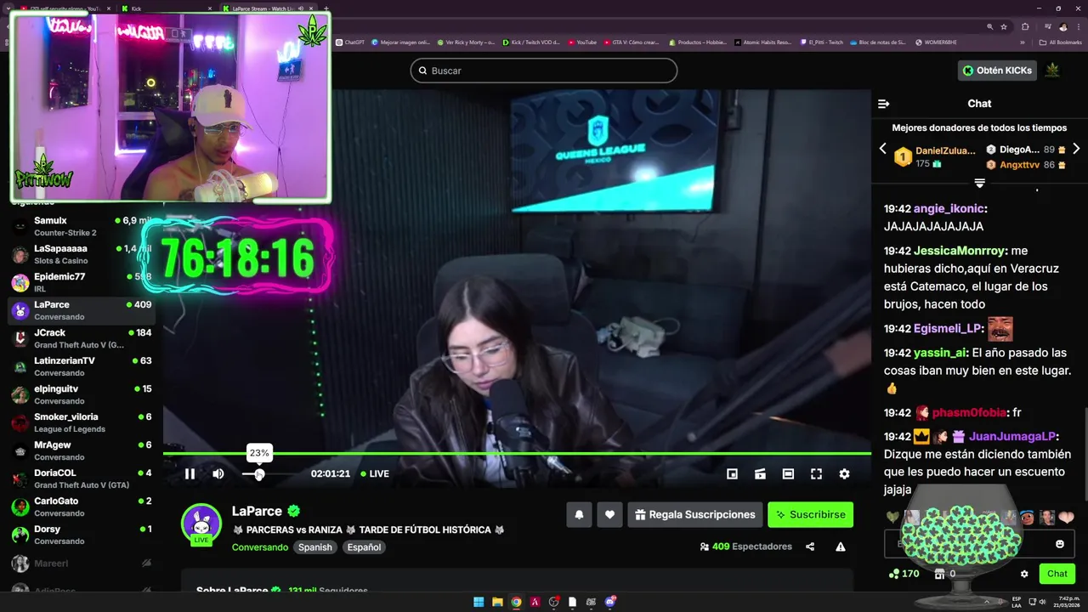The image size is (1088, 612).
Task: Open Samulx channel in sidebar
Action: point(82,226)
